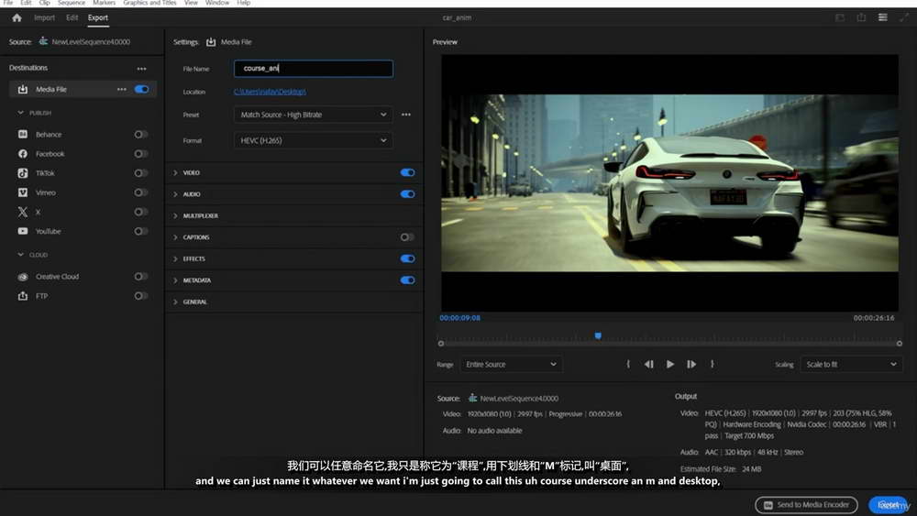Expand the General section
The width and height of the screenshot is (917, 516).
click(x=175, y=302)
